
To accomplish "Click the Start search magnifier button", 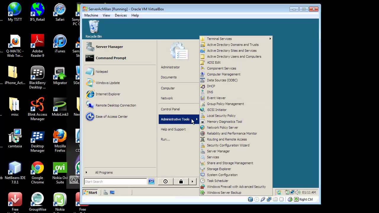I will click(x=151, y=182).
